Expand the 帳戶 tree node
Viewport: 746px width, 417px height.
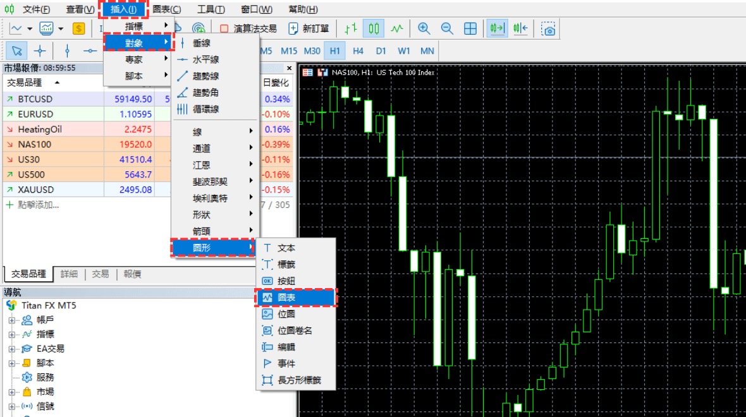[x=11, y=320]
